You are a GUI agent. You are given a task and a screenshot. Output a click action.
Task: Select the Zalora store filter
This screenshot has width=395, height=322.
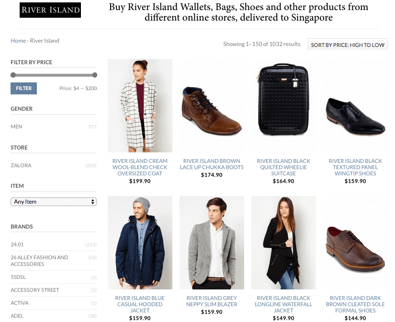pyautogui.click(x=21, y=165)
